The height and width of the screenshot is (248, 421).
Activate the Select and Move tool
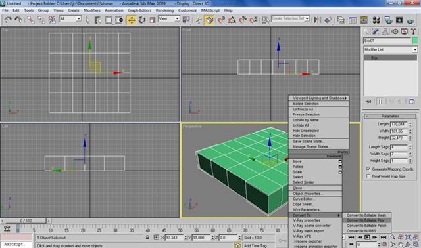click(x=132, y=20)
